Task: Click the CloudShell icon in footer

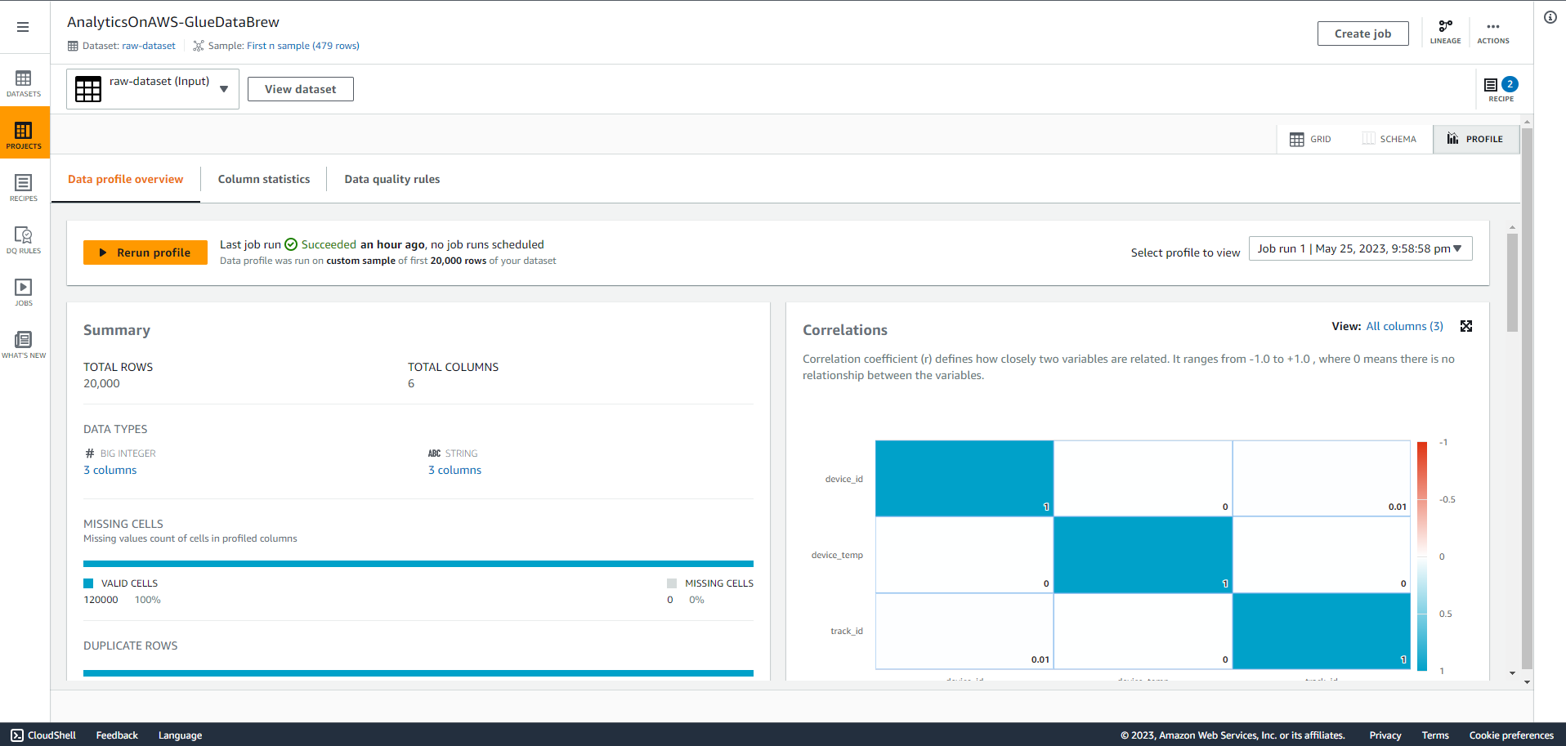Action: [17, 735]
